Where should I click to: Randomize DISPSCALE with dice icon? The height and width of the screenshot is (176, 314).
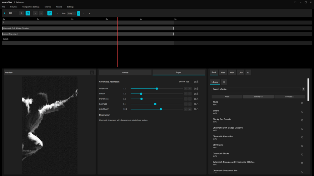[x=195, y=99]
